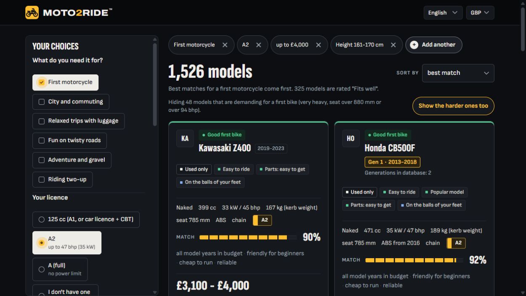526x296 pixels.
Task: Uncheck the First motorcycle checkbox
Action: pos(41,82)
